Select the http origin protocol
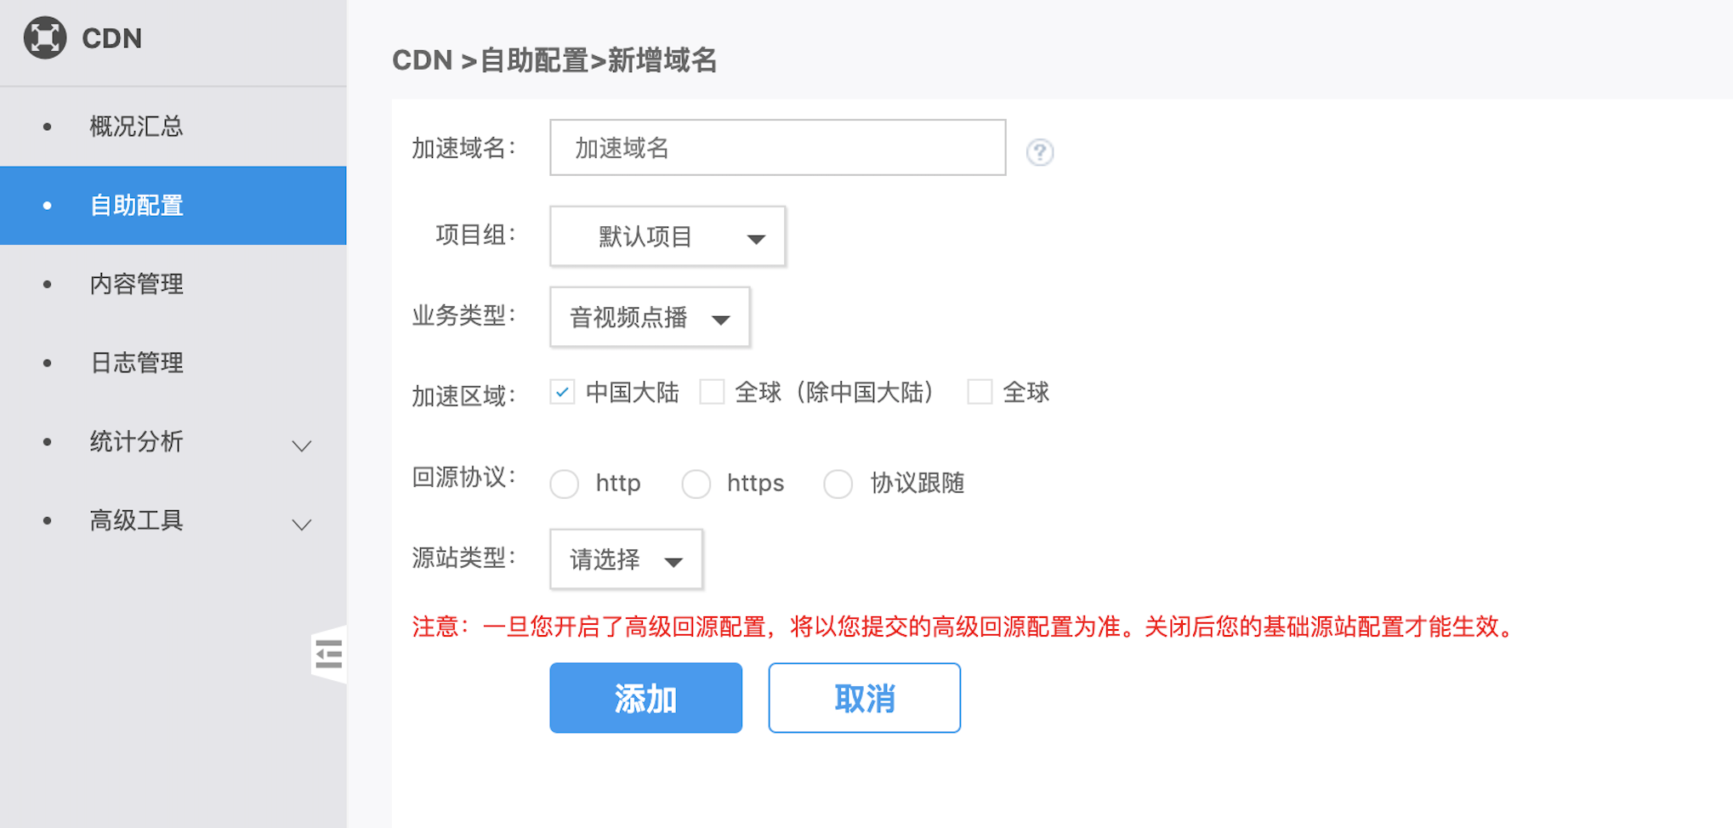The width and height of the screenshot is (1733, 828). 565,484
